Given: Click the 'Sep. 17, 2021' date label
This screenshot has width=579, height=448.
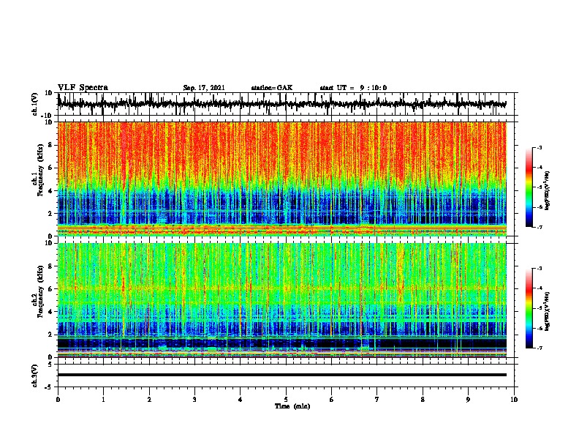Looking at the screenshot, I should tap(204, 88).
